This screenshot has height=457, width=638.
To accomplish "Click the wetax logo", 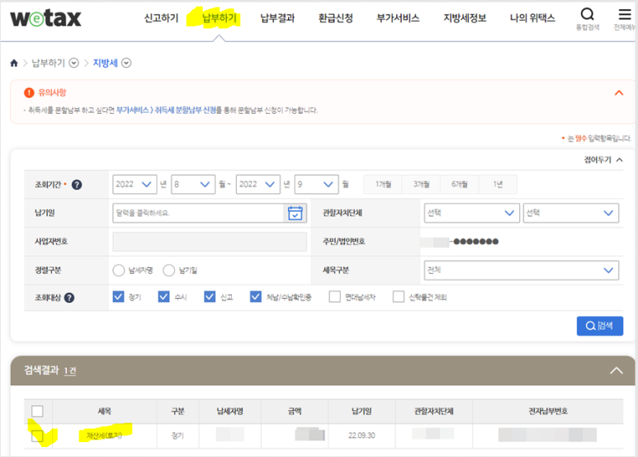I will click(46, 18).
